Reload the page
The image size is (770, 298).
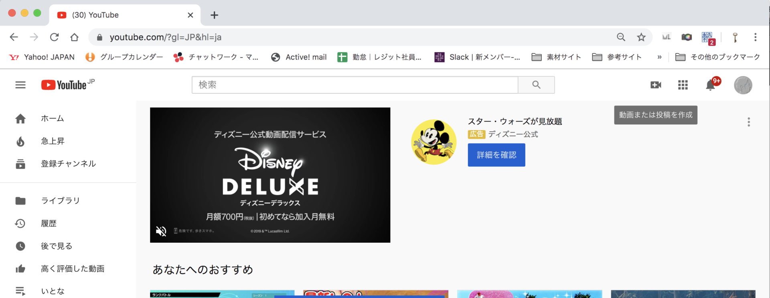pyautogui.click(x=54, y=37)
